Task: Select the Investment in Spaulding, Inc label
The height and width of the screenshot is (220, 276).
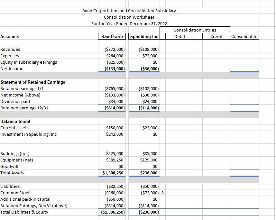Action: pos(28,134)
